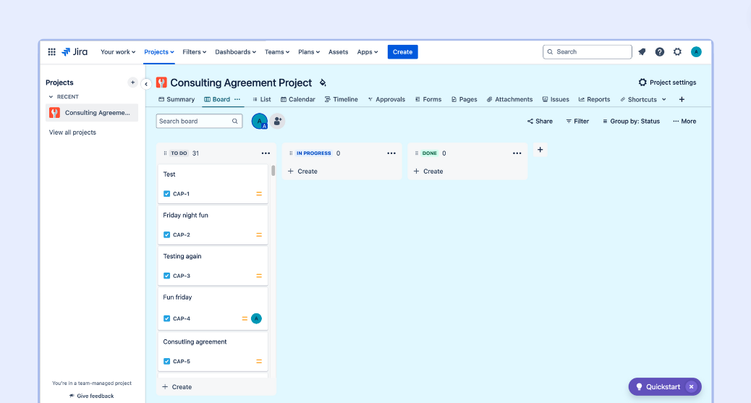Click the blue Create button

(x=402, y=52)
